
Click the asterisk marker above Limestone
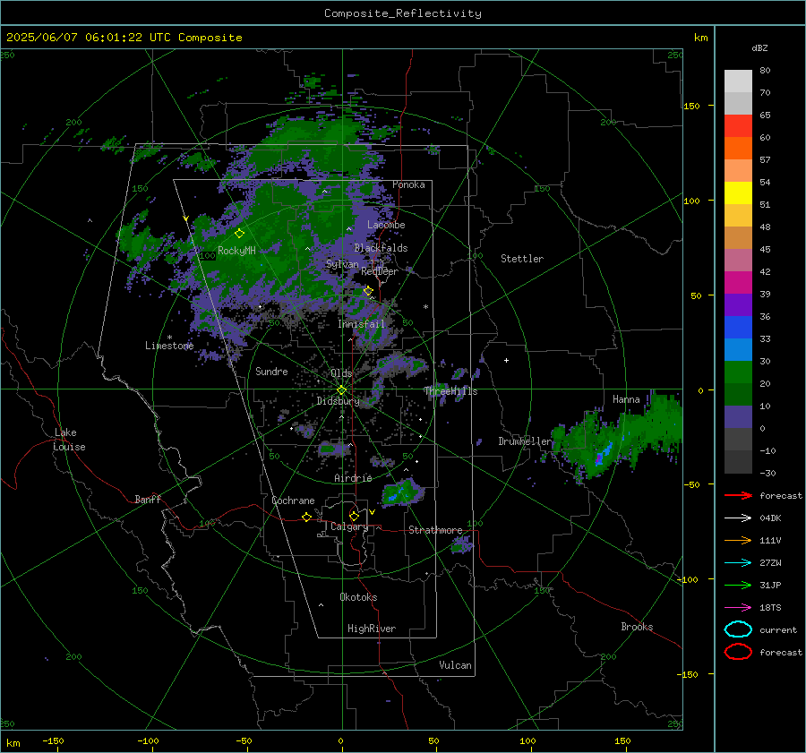[x=169, y=338]
